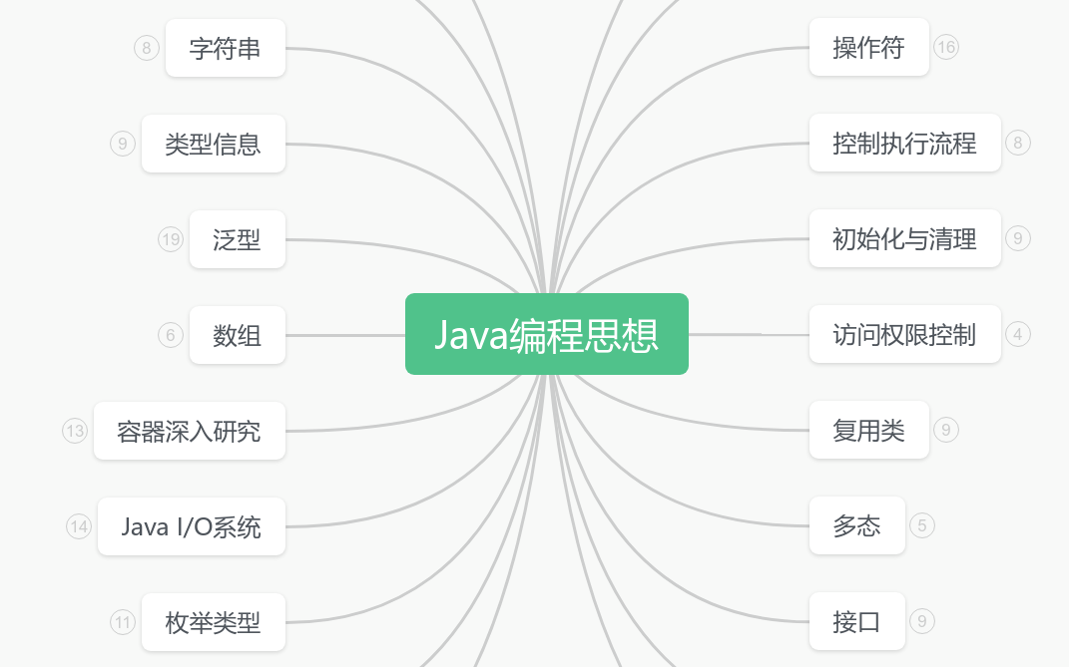Select the 控制执行流程 node
Image resolution: width=1069 pixels, height=667 pixels.
click(904, 143)
